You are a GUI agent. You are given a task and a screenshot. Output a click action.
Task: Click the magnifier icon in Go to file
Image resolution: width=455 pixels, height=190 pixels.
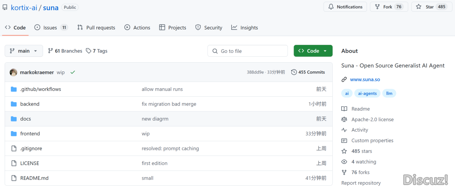(215, 51)
